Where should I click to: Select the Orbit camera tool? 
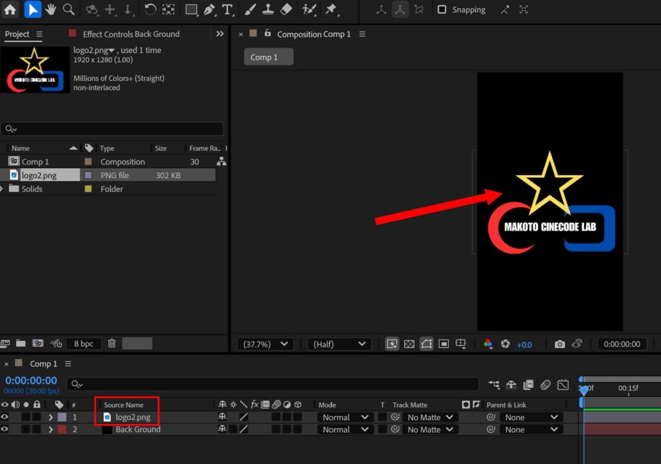(x=92, y=9)
